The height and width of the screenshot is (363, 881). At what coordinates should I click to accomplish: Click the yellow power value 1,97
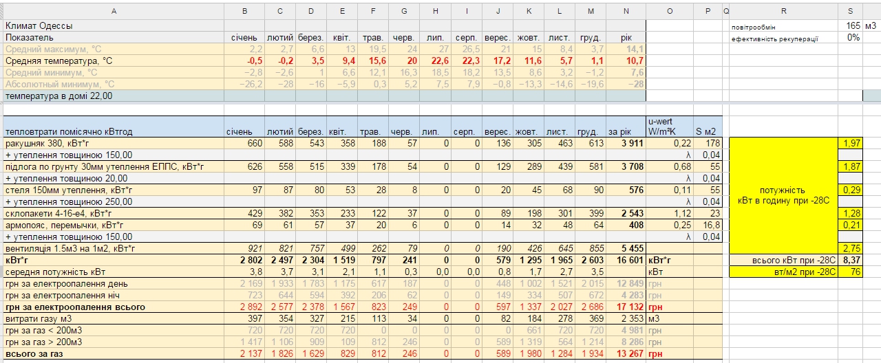pyautogui.click(x=850, y=143)
